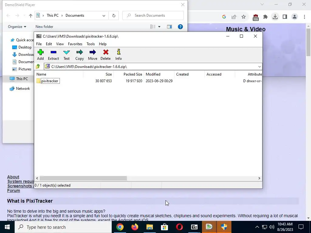311x233 pixels.
Task: Select Pictures in navigation pane
Action: point(22,69)
